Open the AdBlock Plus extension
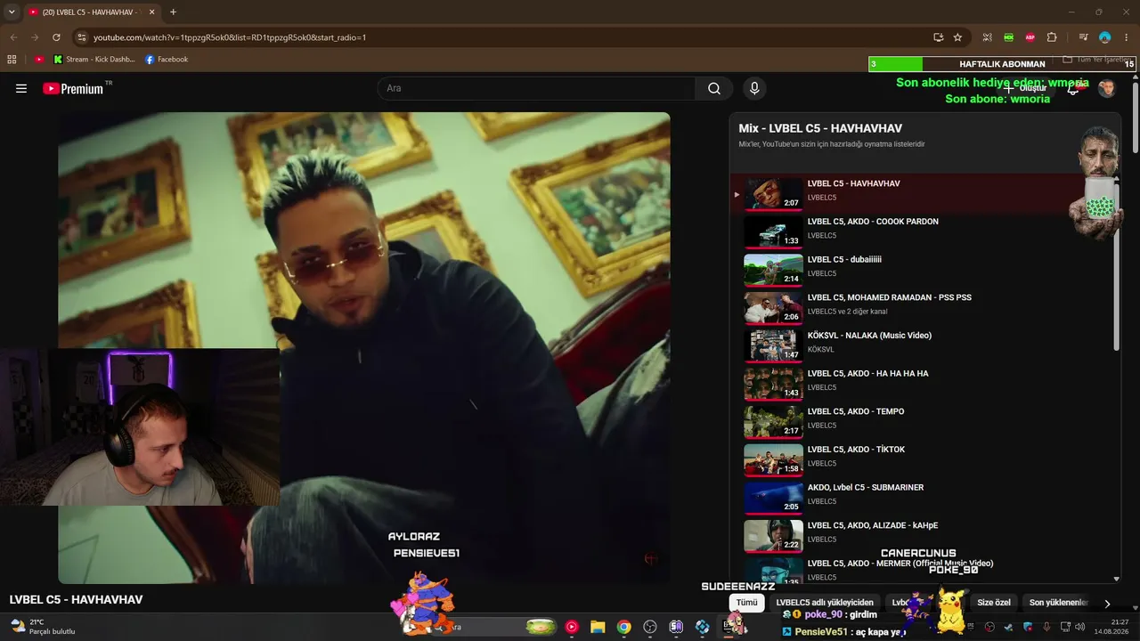Image resolution: width=1140 pixels, height=641 pixels. pos(1030,37)
